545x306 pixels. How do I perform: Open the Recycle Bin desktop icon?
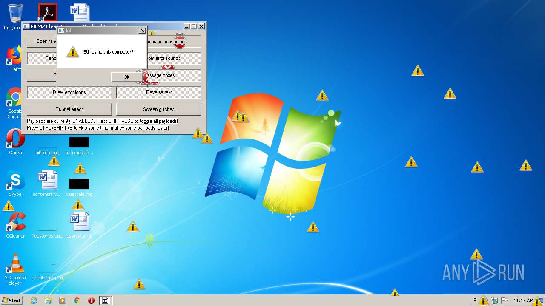tap(15, 17)
